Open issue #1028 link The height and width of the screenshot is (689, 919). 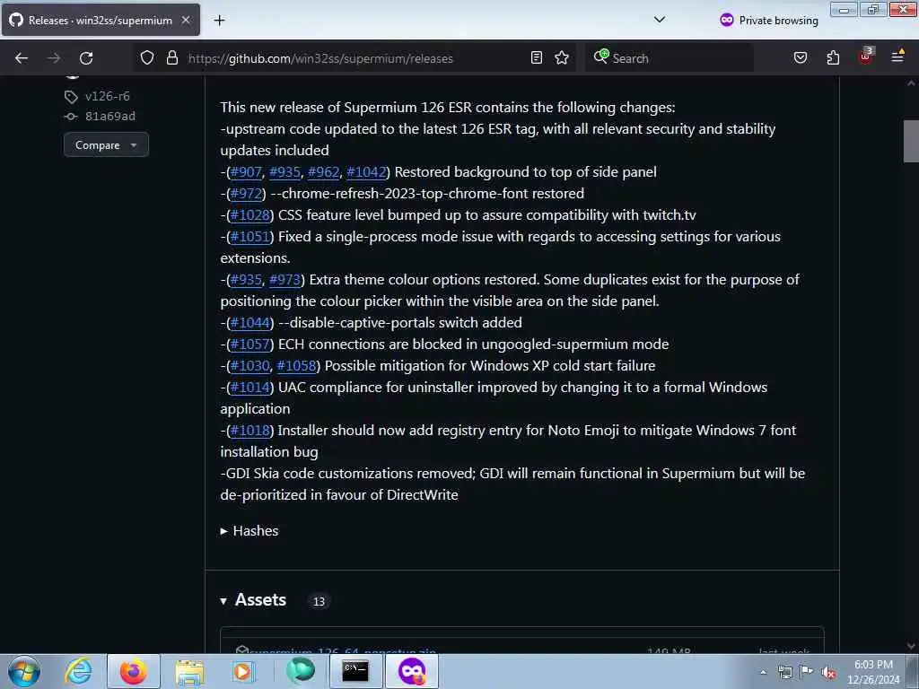coord(249,215)
